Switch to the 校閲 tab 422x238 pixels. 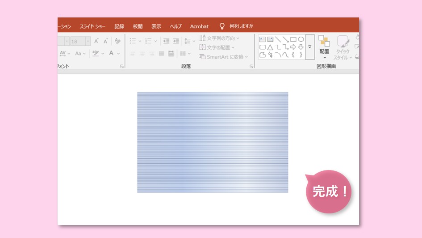pos(138,26)
